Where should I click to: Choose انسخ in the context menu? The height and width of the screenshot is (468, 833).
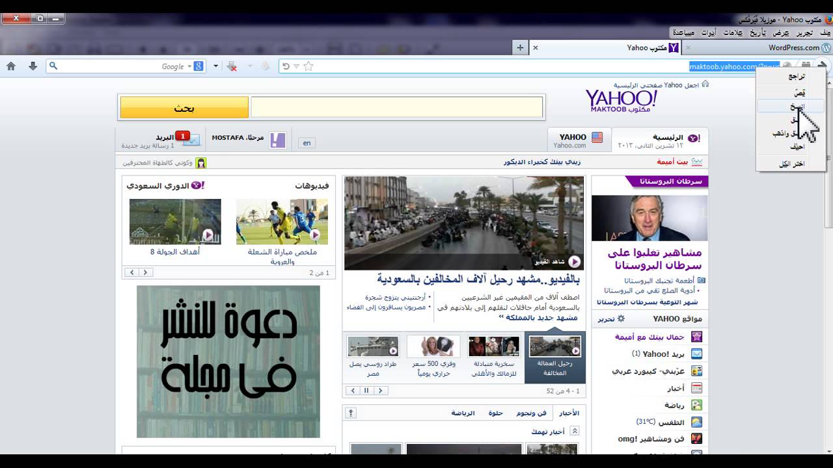(791, 107)
